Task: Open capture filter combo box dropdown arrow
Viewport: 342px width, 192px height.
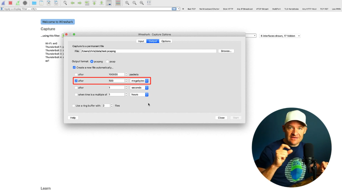Action: coord(254,36)
